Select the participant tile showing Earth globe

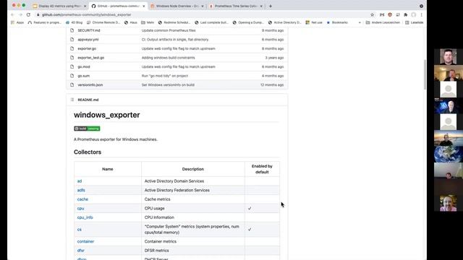pyautogui.click(x=449, y=154)
